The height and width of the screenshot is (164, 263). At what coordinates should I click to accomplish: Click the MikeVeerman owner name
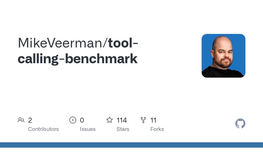(x=60, y=43)
